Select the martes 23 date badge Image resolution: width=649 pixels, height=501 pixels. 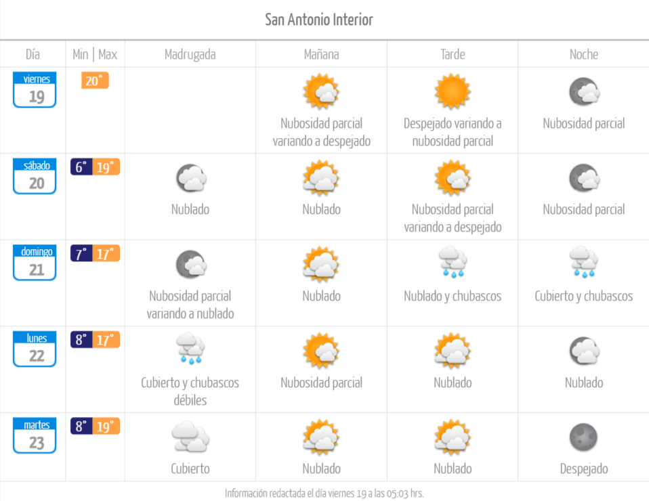pos(34,435)
